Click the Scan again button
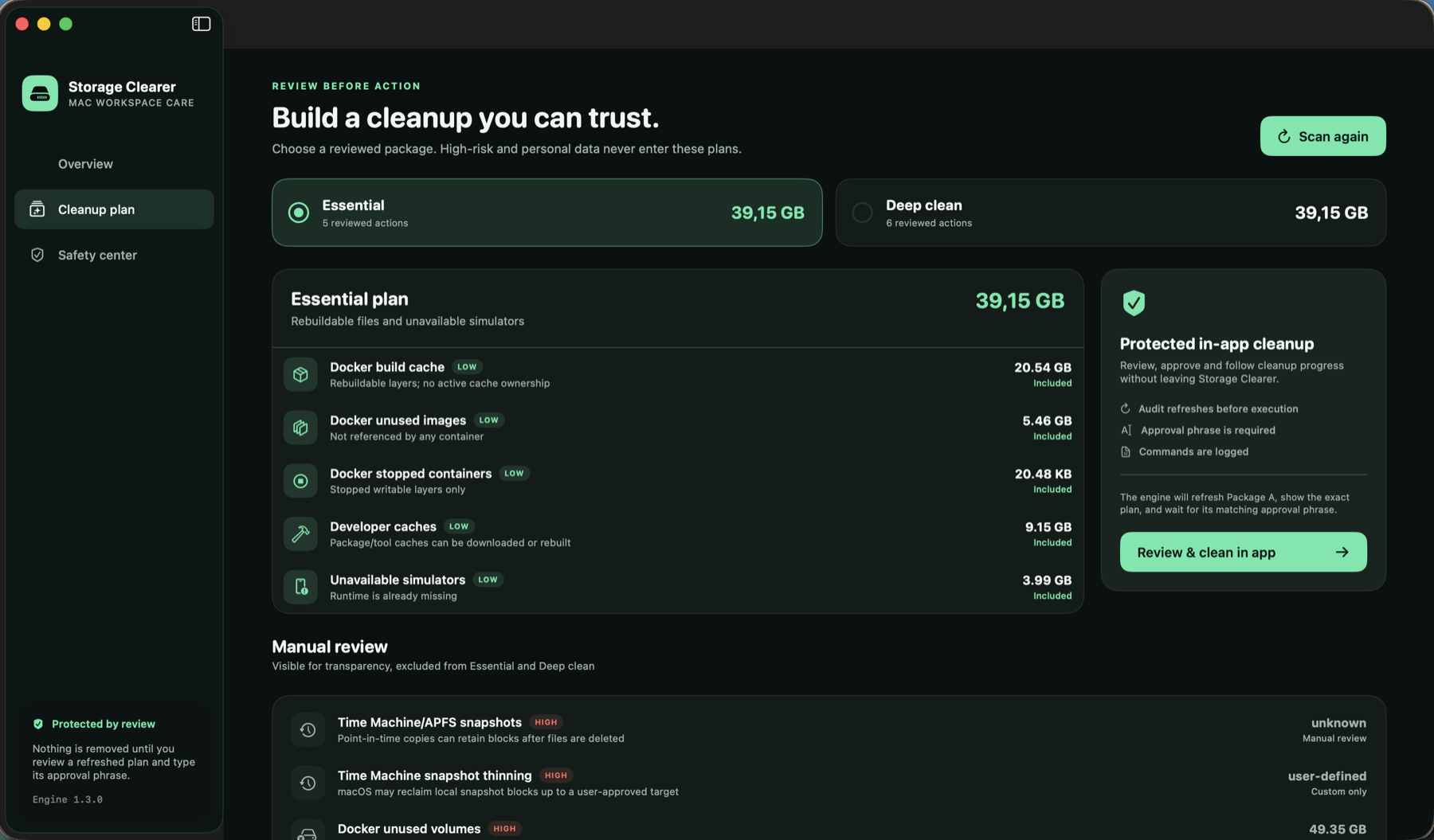Screen dimensions: 1434x840 (1322, 136)
